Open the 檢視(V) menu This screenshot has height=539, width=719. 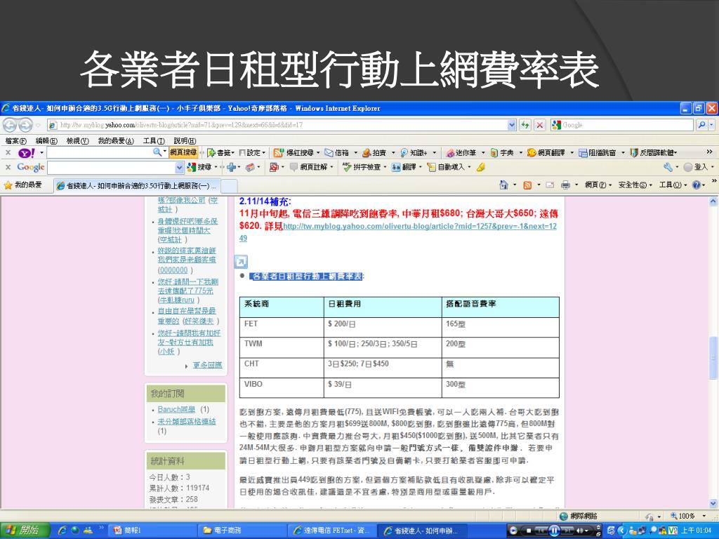[x=77, y=140]
